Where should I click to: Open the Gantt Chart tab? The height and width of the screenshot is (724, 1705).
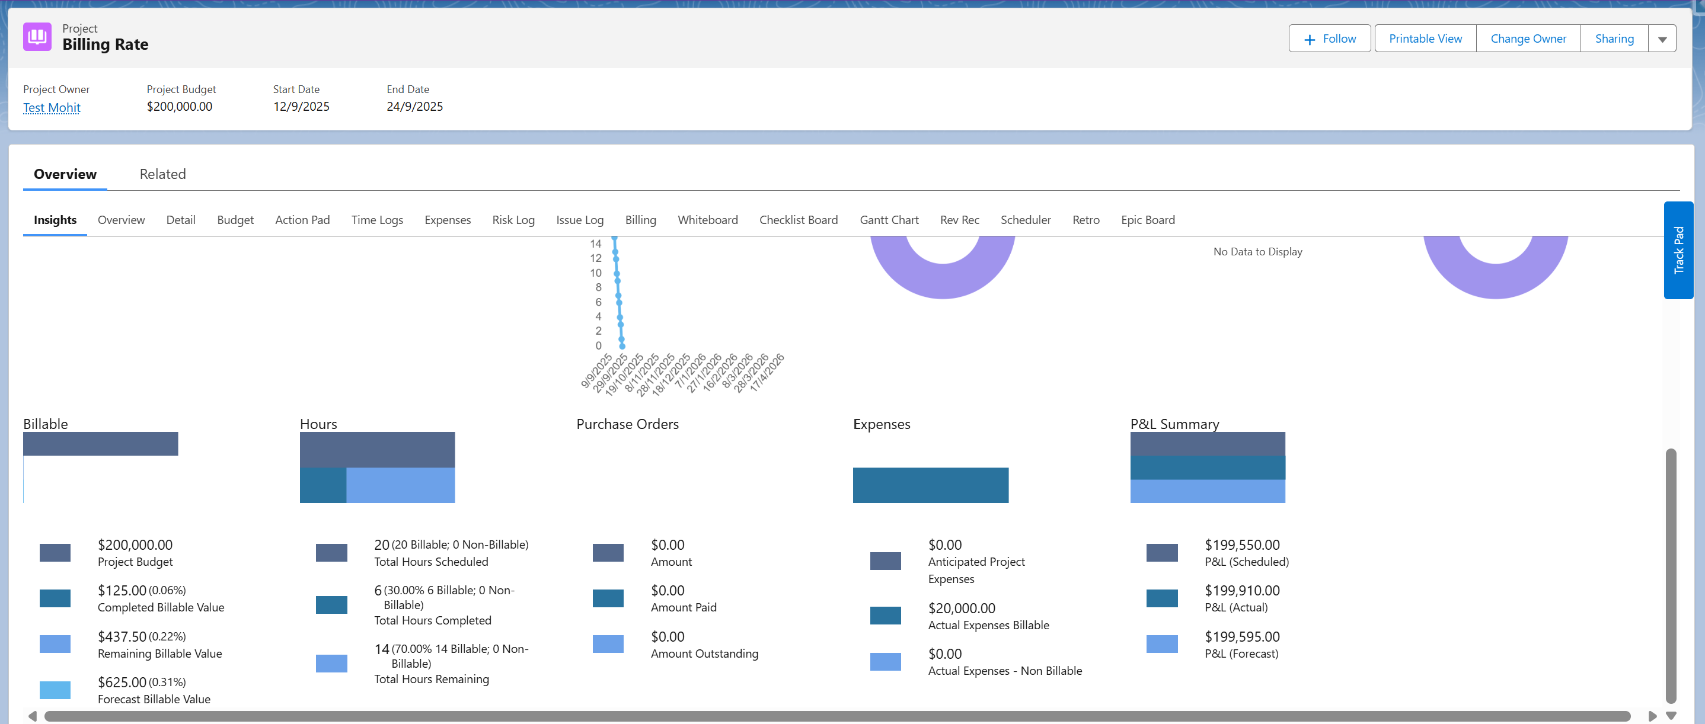(x=889, y=220)
